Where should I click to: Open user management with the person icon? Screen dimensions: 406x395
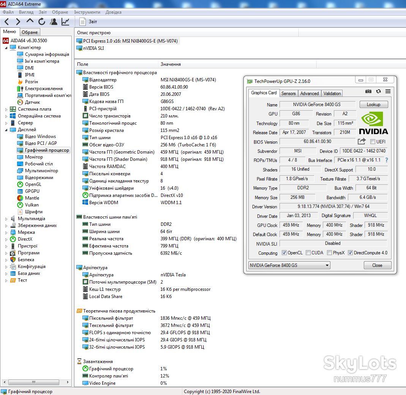pos(54,22)
